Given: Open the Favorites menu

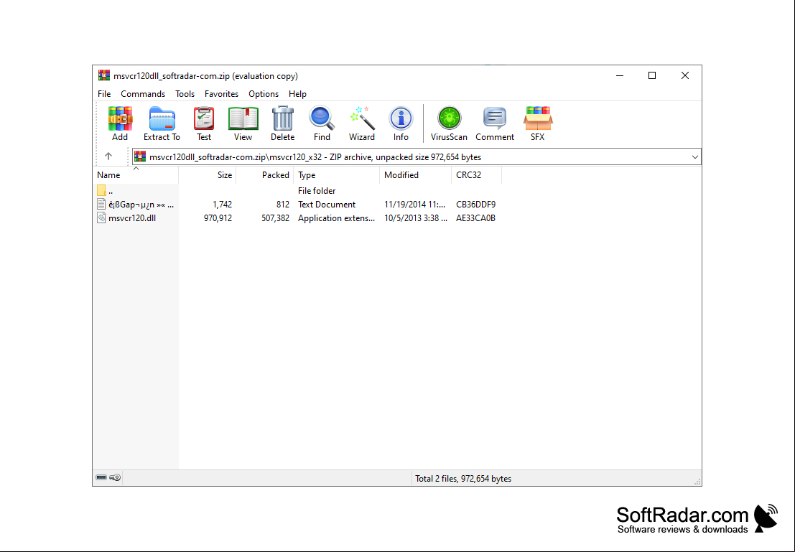Looking at the screenshot, I should coord(222,94).
